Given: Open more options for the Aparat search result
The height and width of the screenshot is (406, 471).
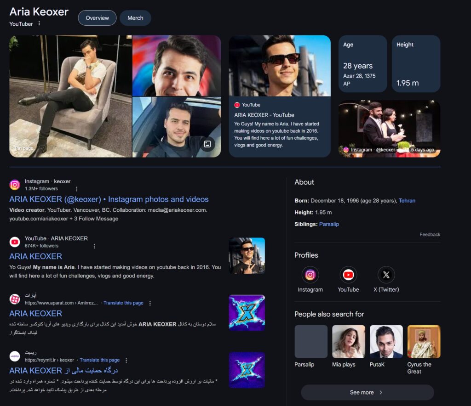Looking at the screenshot, I should [x=150, y=303].
